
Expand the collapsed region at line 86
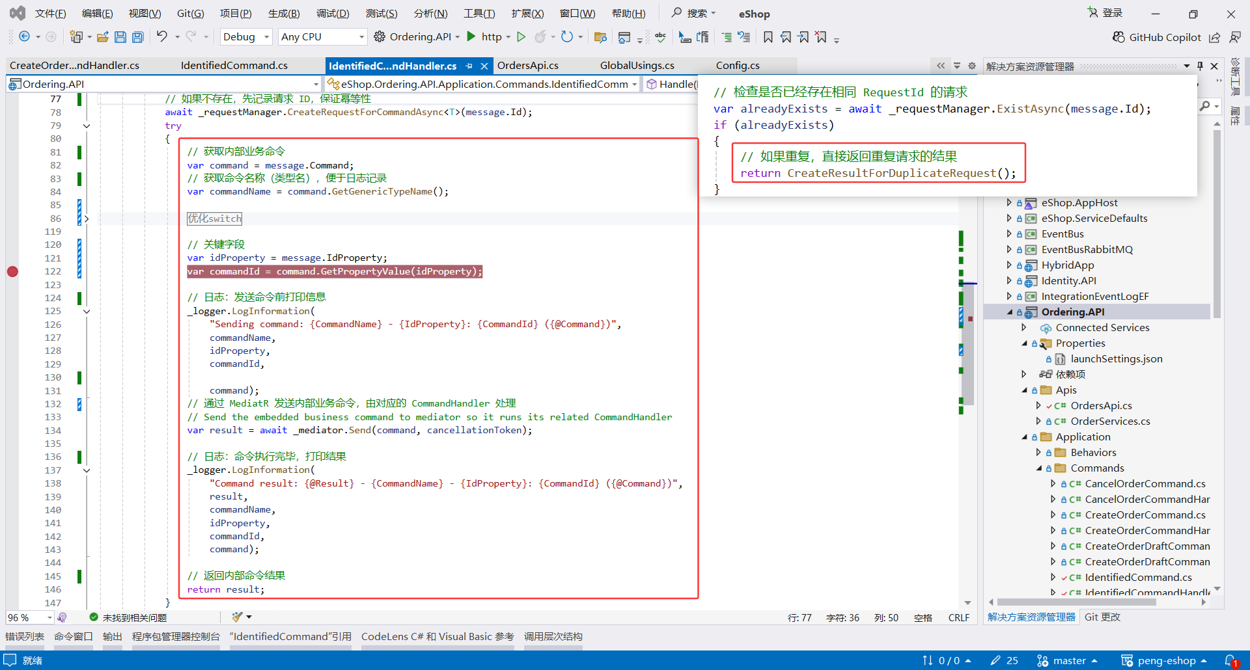click(87, 219)
